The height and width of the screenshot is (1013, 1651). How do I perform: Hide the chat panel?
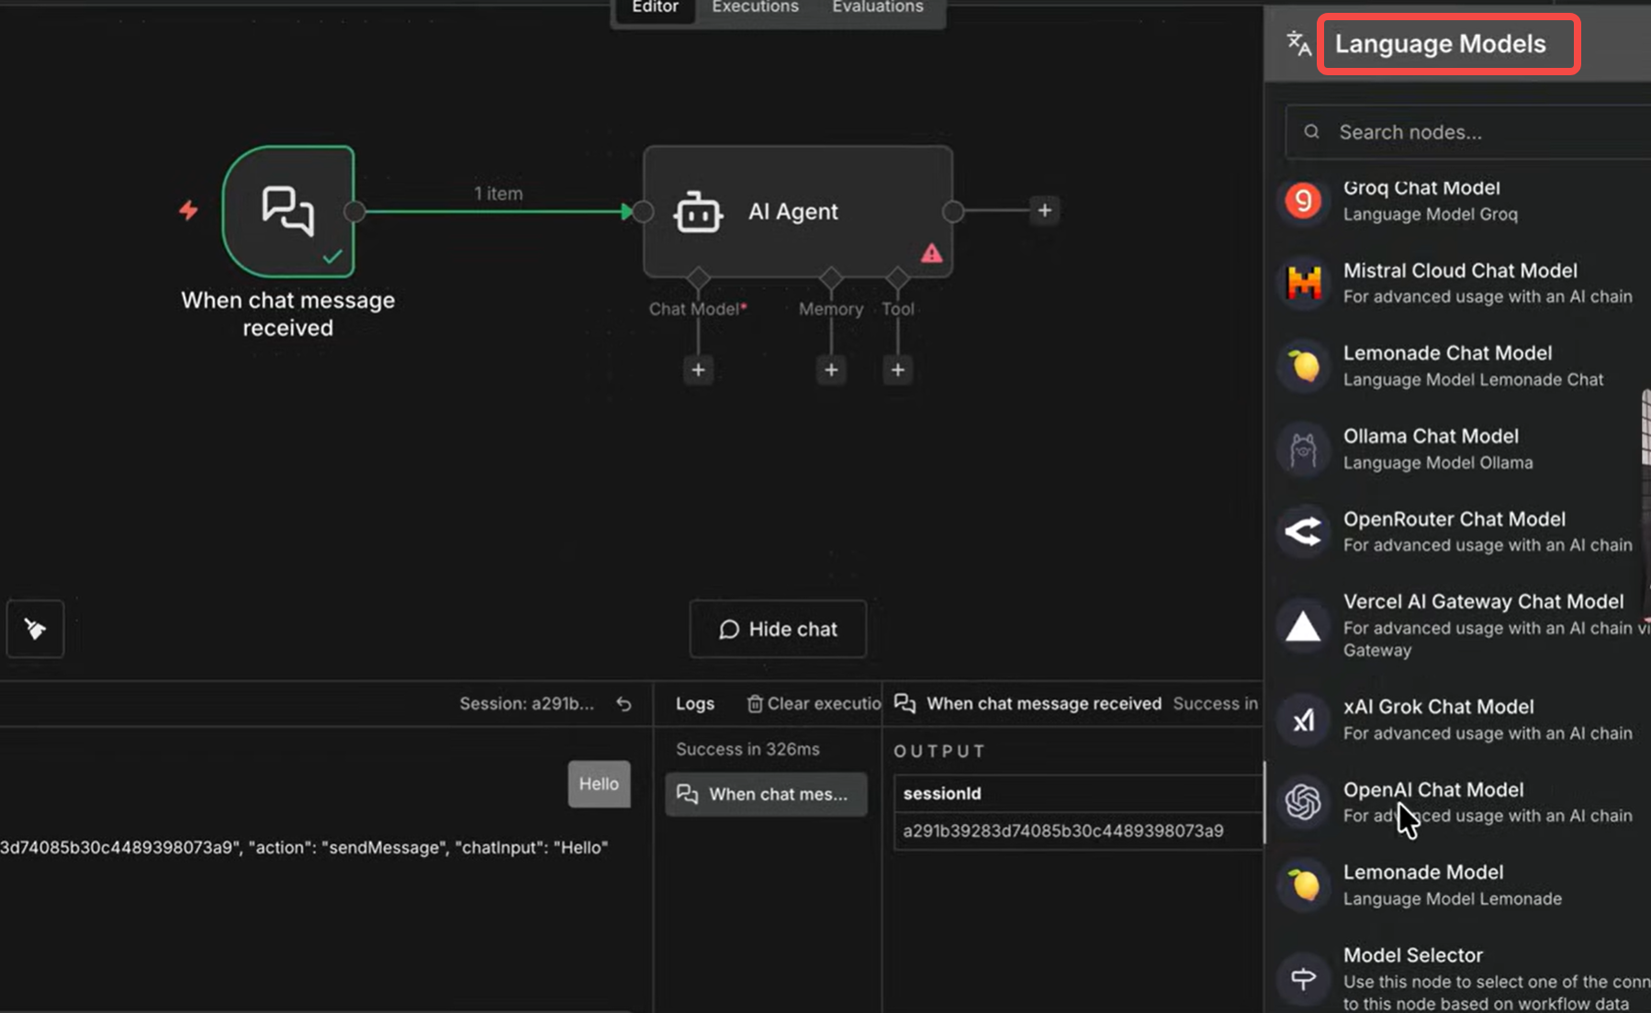pos(778,629)
